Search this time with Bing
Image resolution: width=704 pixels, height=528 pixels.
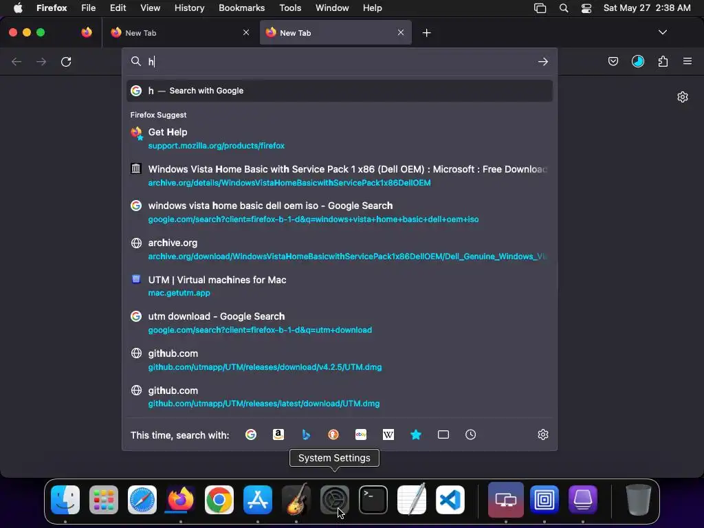click(x=306, y=434)
